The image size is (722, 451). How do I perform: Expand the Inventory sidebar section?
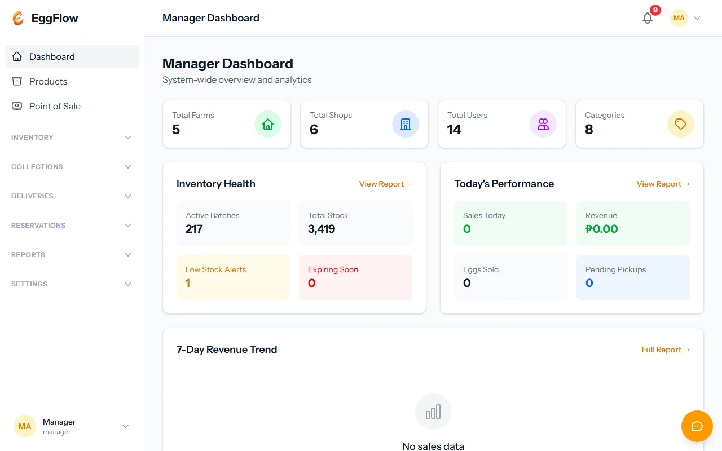coord(72,138)
